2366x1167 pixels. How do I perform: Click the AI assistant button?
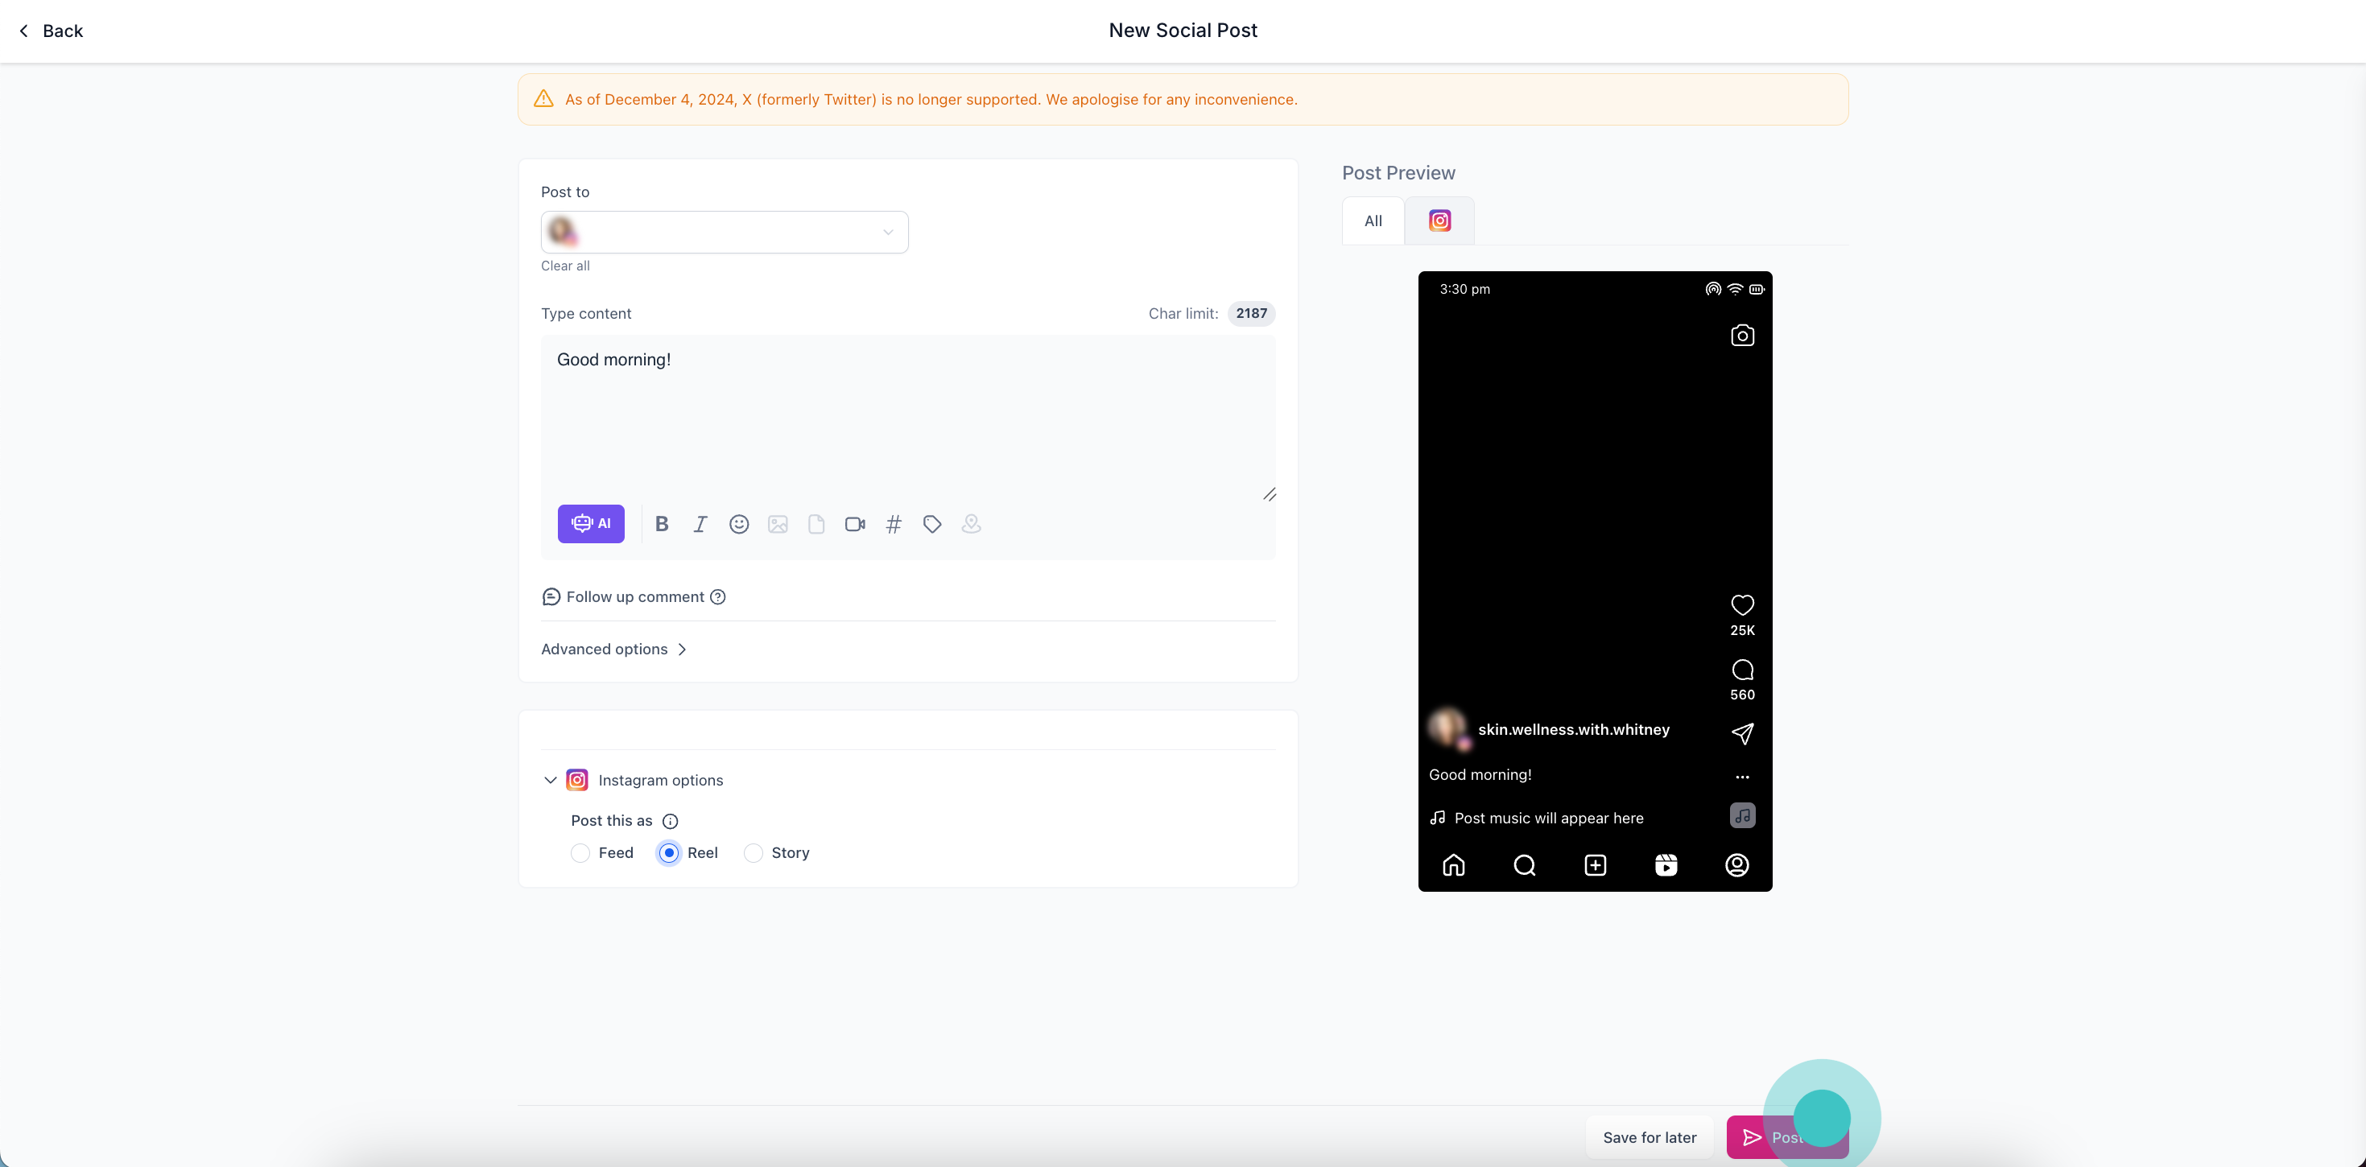tap(591, 523)
